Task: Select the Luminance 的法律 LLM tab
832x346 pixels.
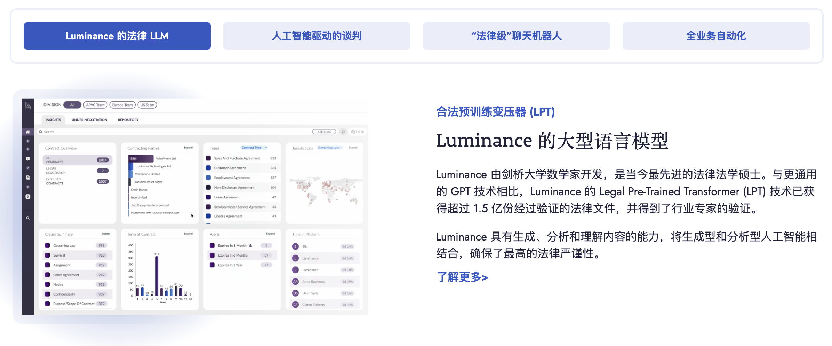Action: [x=117, y=36]
